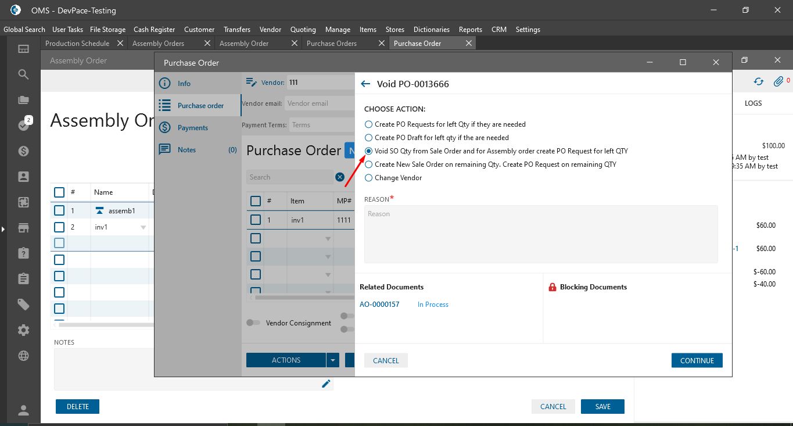Switch to the Production Schedule tab
Viewport: 793px width, 426px height.
(77, 44)
